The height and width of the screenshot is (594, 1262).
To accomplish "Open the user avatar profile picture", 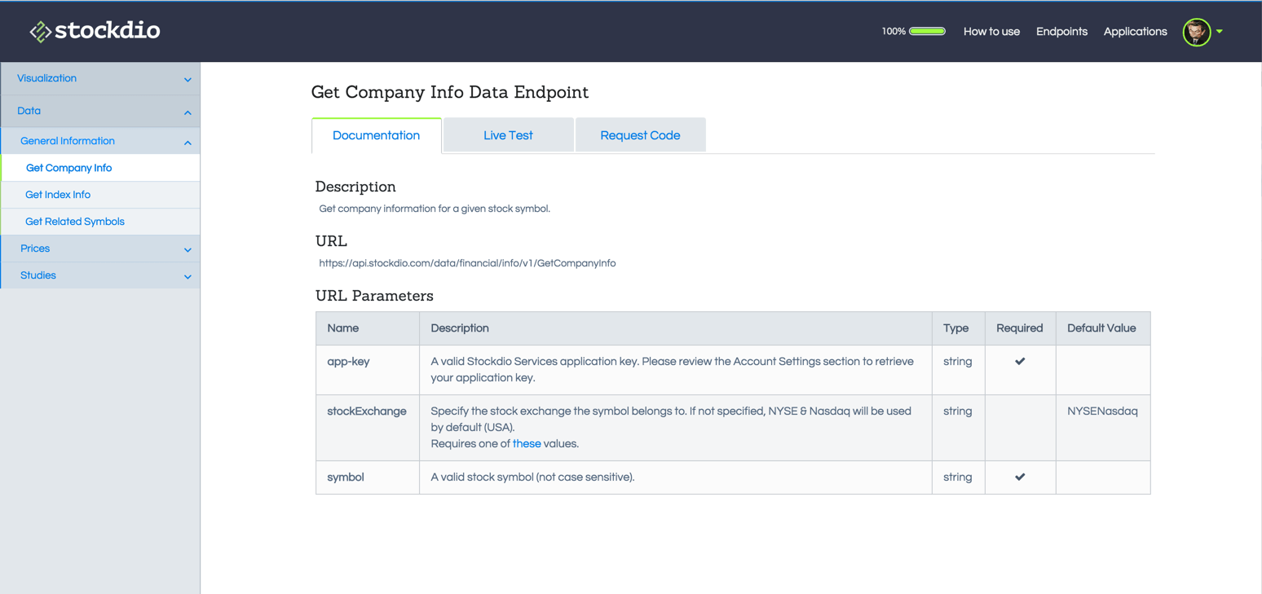I will click(x=1197, y=32).
